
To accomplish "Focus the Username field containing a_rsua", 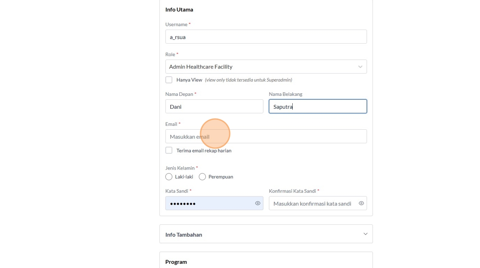I will coord(266,37).
